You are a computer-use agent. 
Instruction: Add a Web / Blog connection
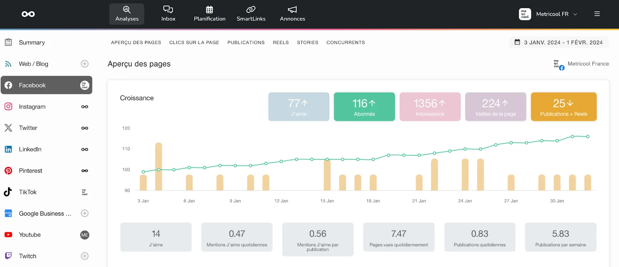tap(85, 64)
